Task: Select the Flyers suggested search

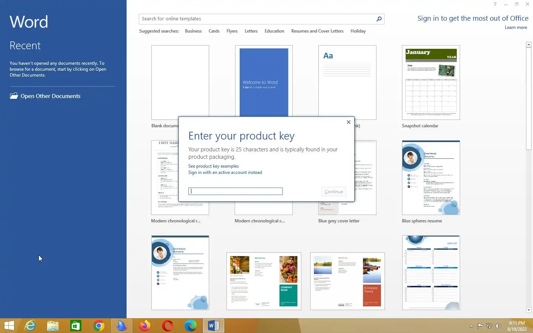Action: (232, 31)
